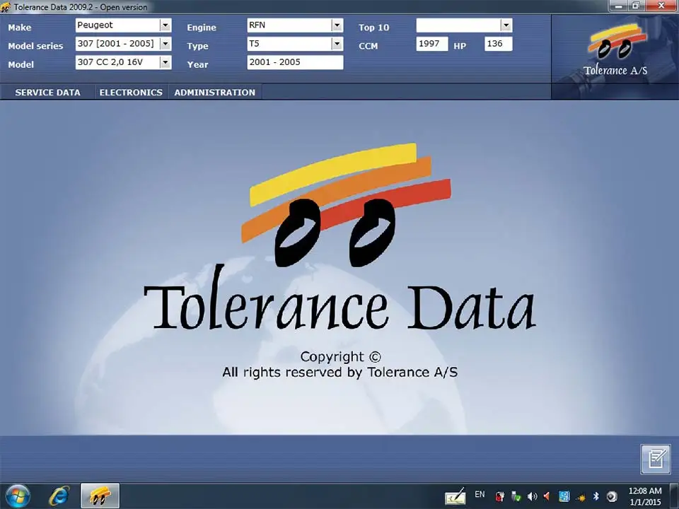The height and width of the screenshot is (509, 679).
Task: Click the network status tray icon
Action: click(564, 495)
